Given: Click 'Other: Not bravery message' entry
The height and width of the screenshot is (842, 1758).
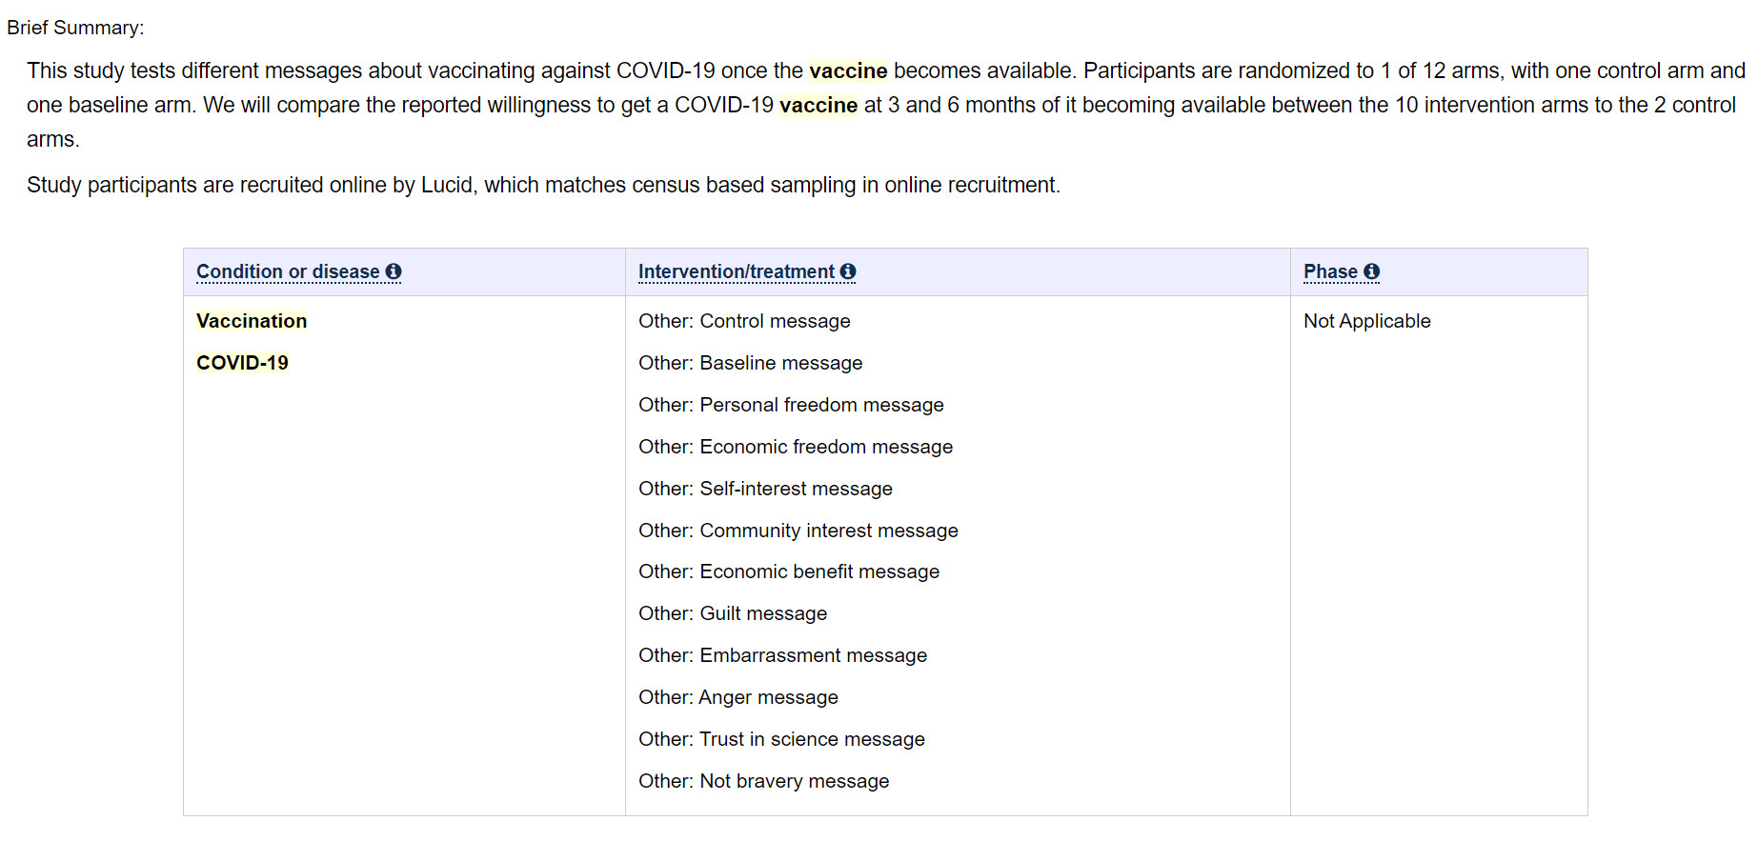Looking at the screenshot, I should coord(763,781).
